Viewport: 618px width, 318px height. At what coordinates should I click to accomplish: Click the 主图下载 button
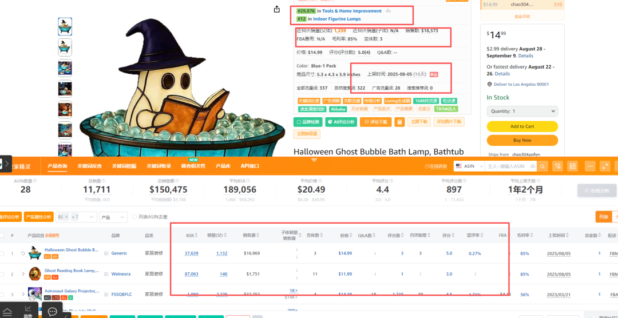419,122
